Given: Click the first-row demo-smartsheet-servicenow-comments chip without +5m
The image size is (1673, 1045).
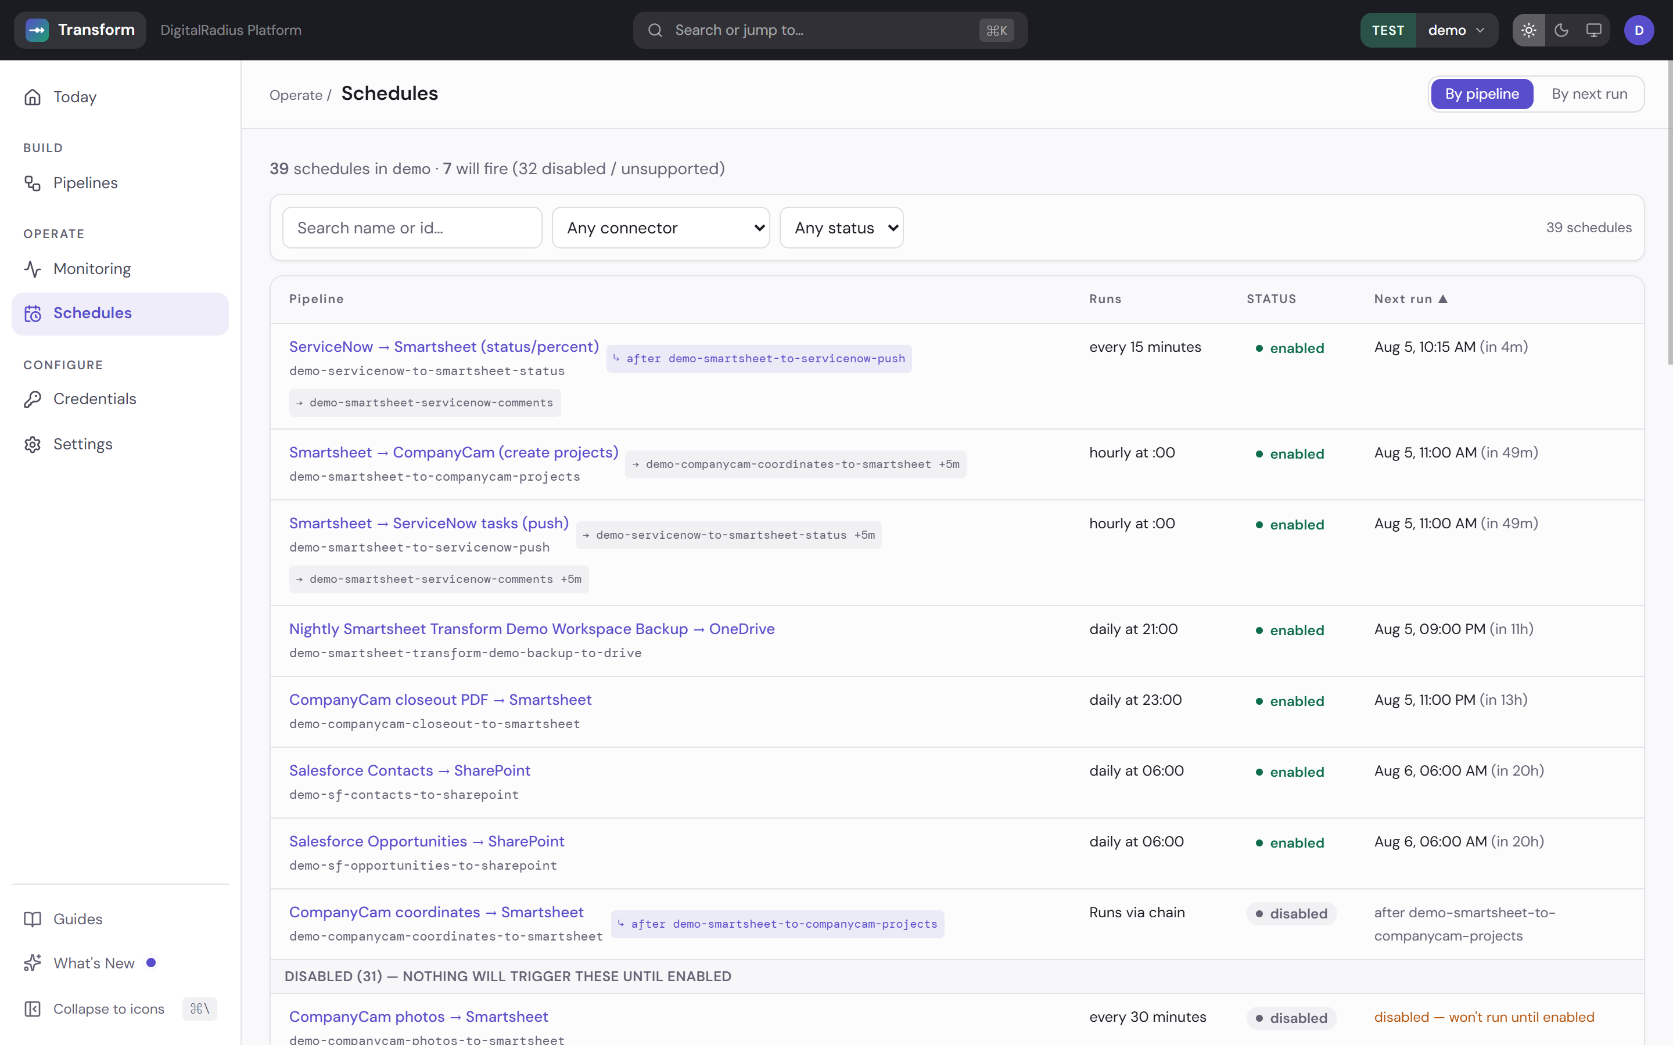Looking at the screenshot, I should (x=425, y=403).
